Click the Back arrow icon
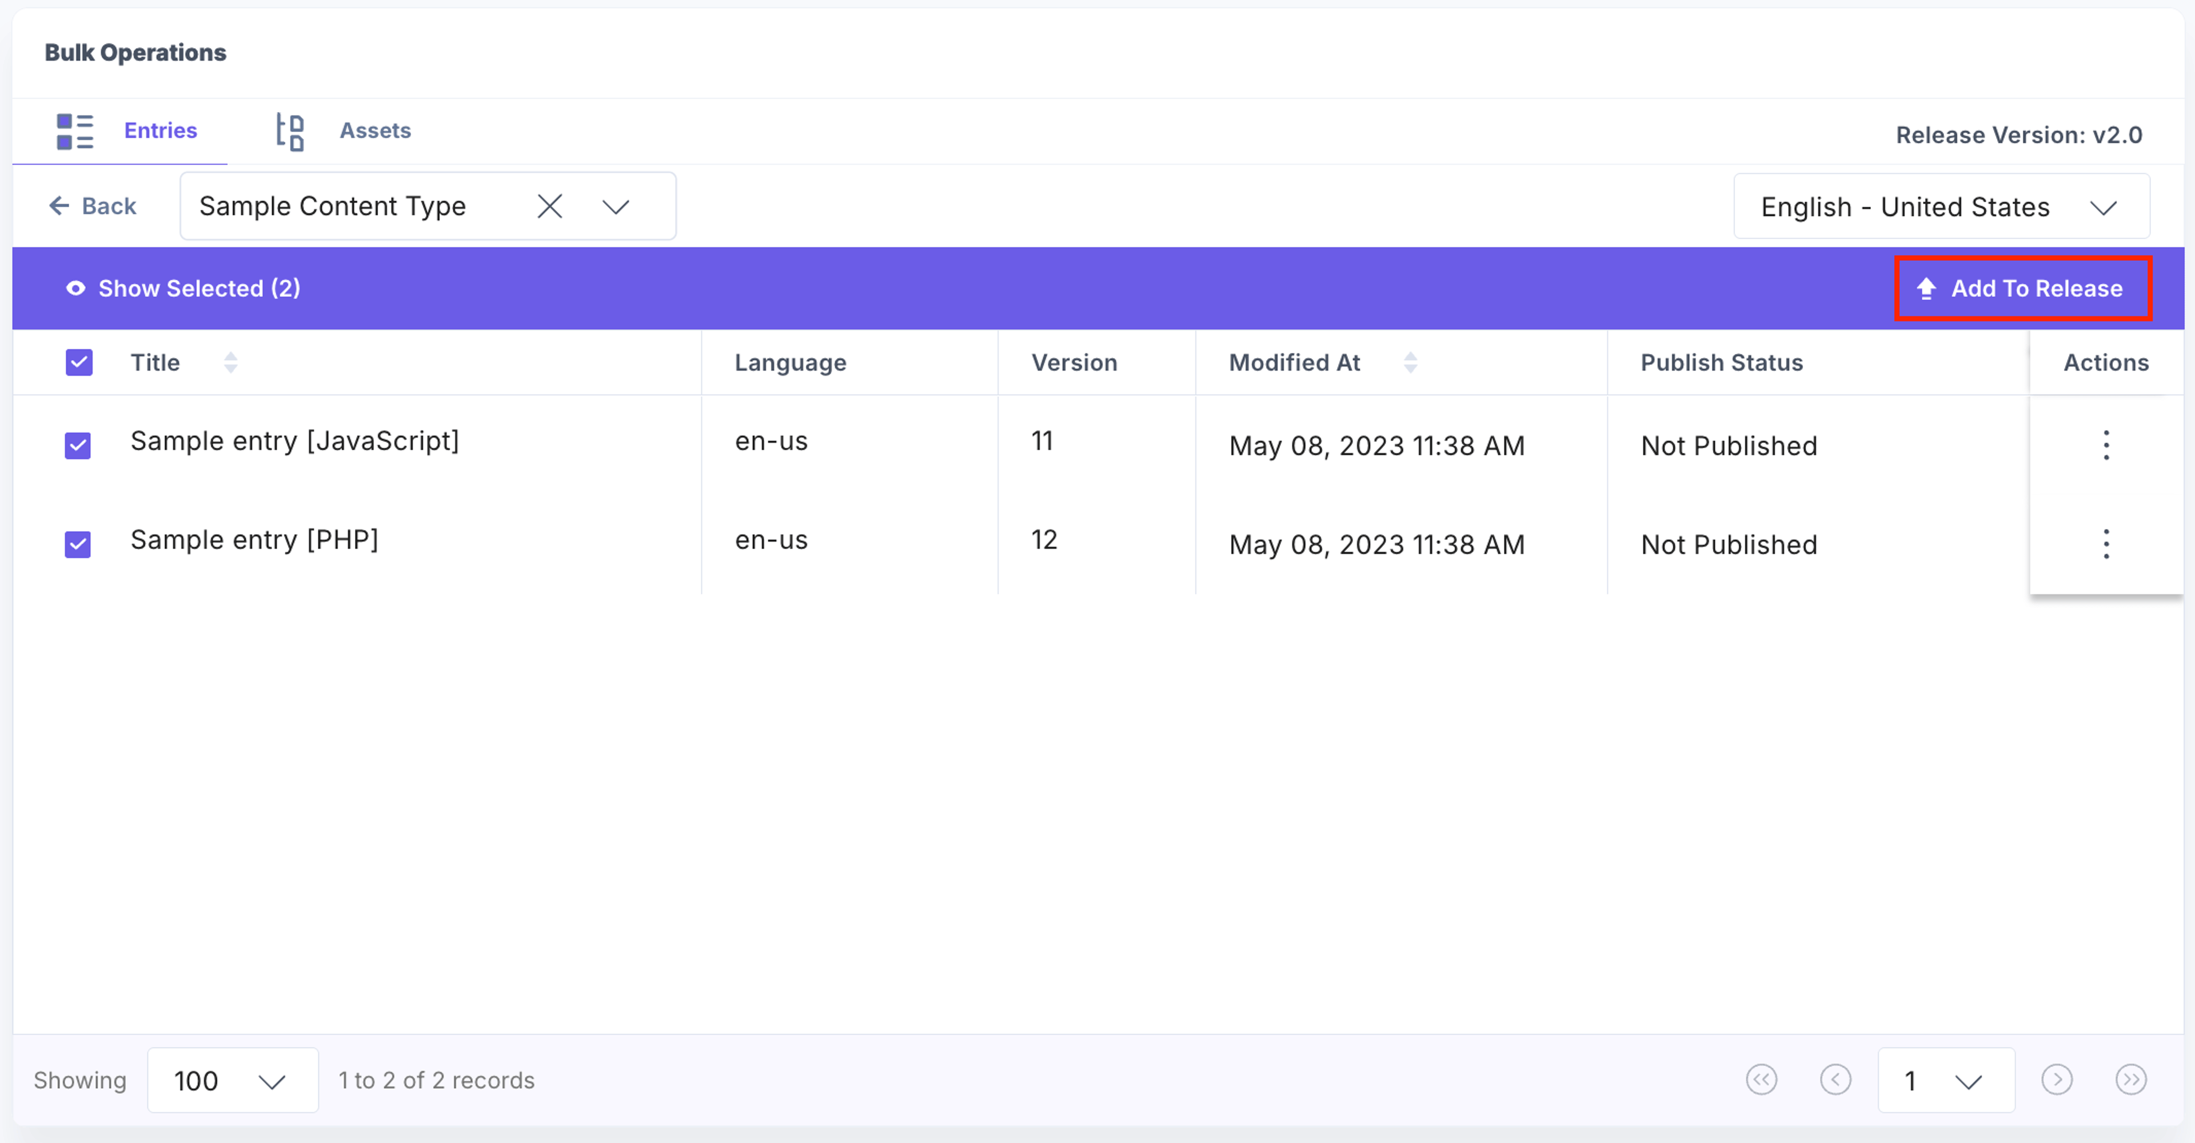 [59, 205]
